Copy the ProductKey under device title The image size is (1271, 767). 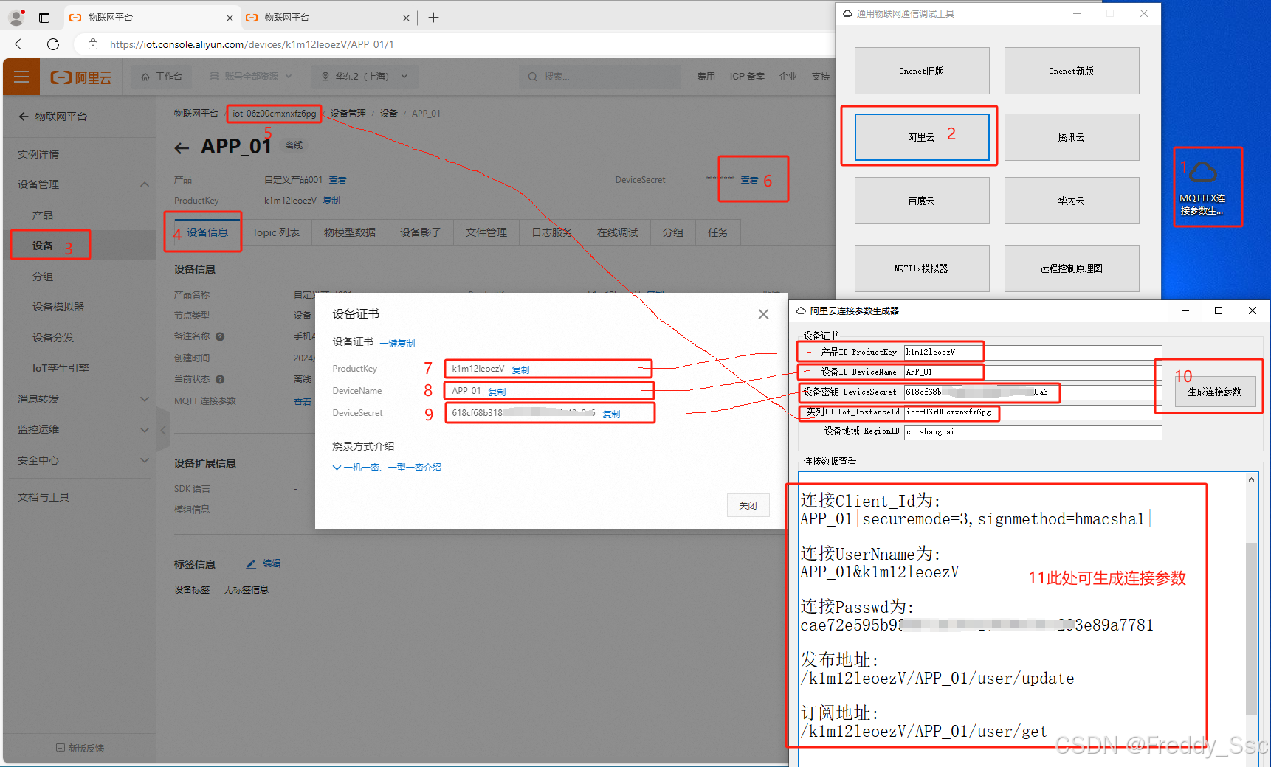coord(331,201)
